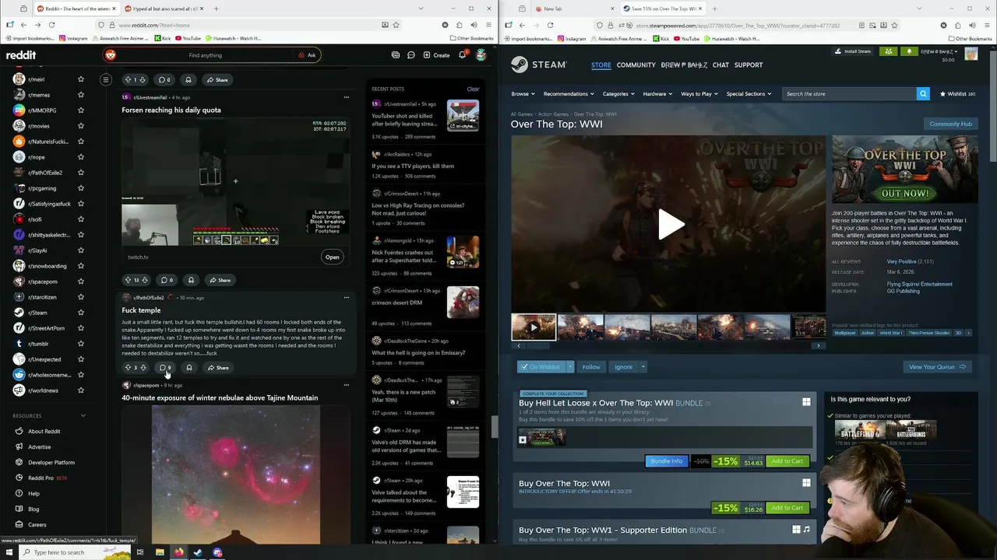Expand Steam Hardware dropdown
This screenshot has width=997, height=560.
click(657, 94)
